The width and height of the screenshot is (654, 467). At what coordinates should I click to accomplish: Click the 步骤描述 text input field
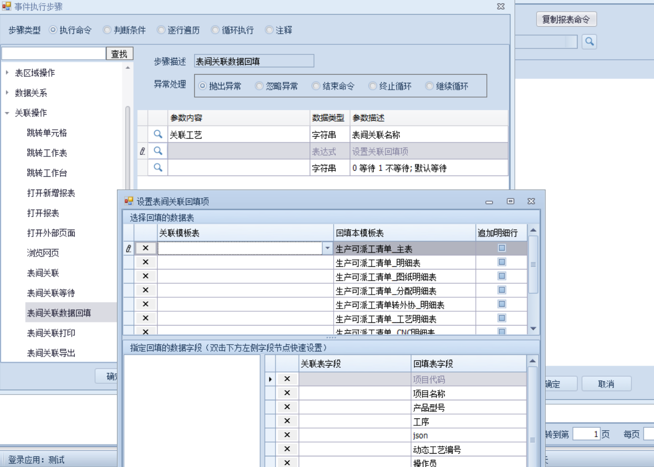(254, 61)
